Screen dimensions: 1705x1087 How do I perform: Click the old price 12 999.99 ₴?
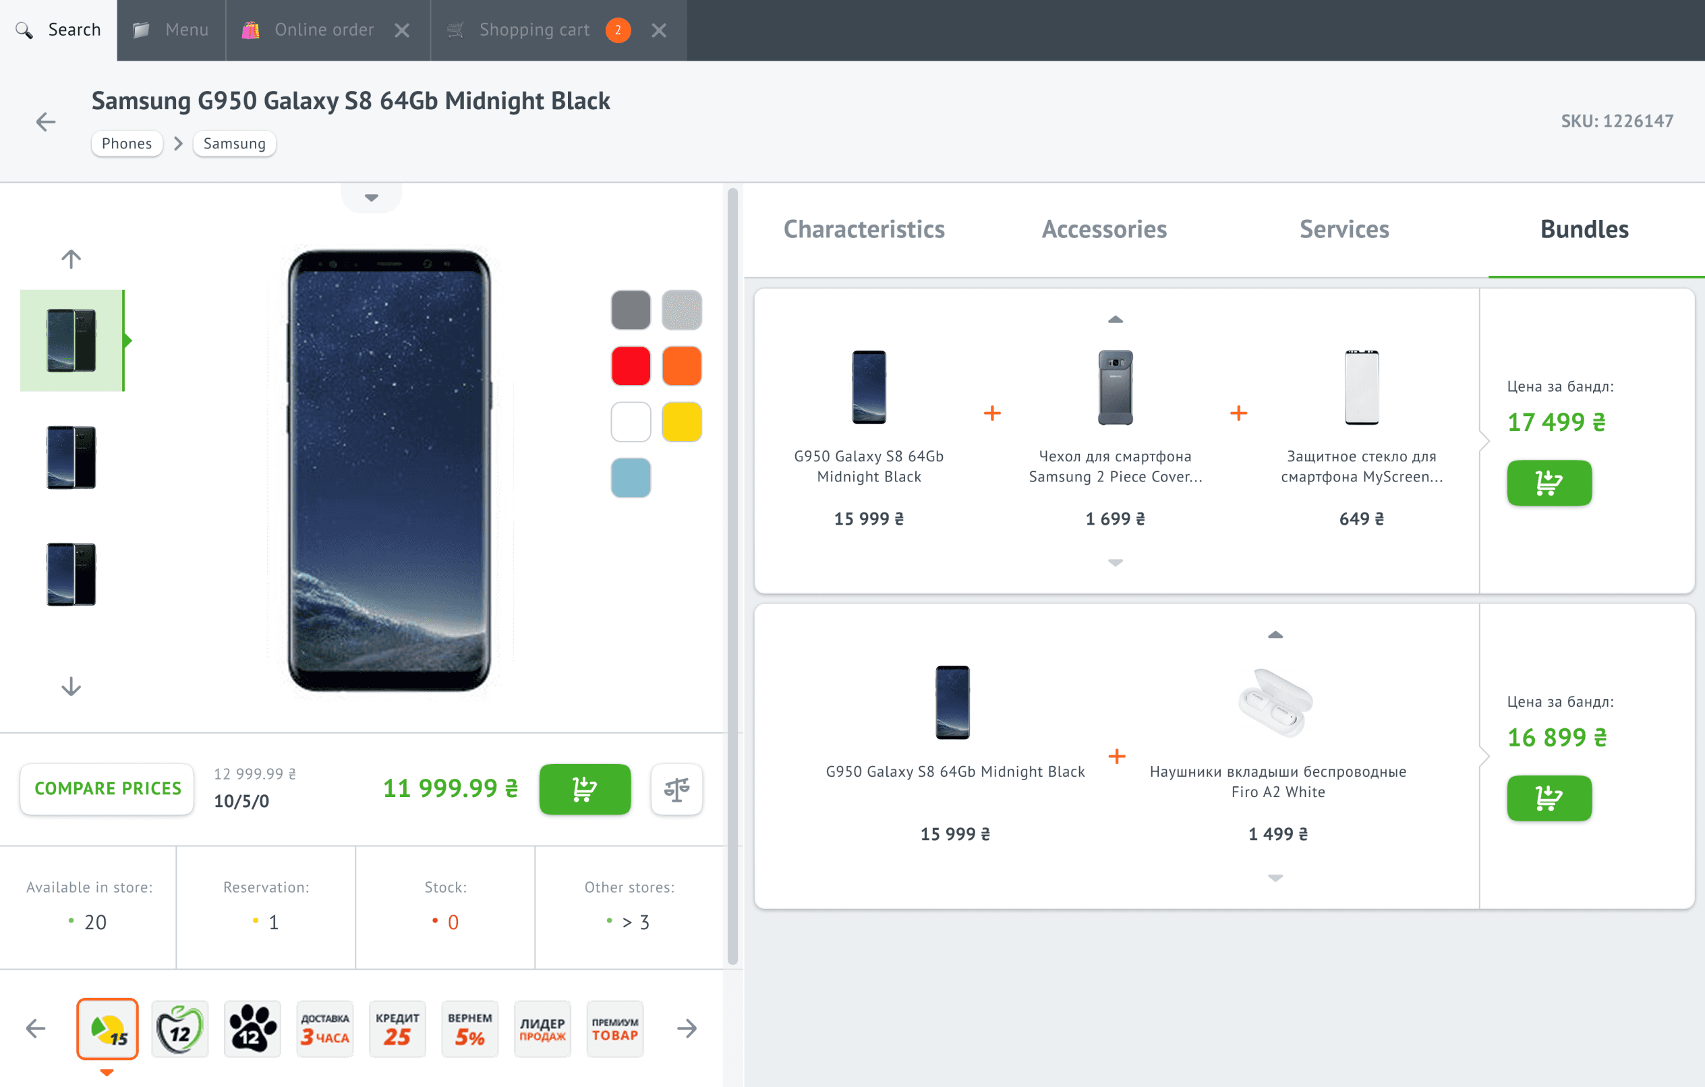[x=255, y=774]
